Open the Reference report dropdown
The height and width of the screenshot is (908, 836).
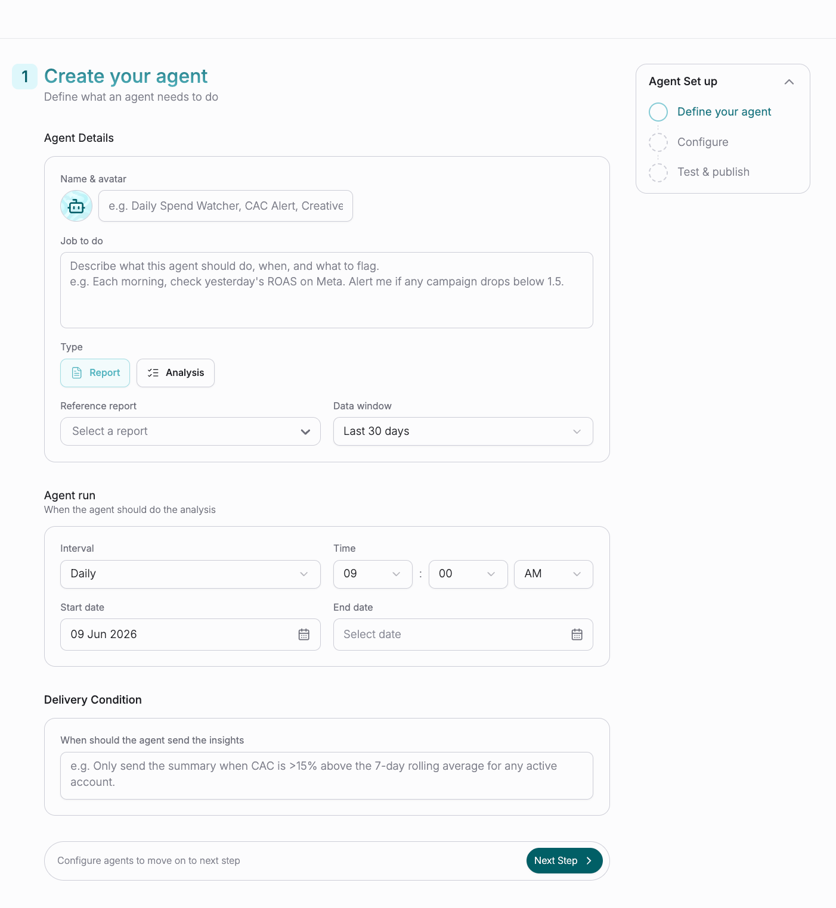190,431
